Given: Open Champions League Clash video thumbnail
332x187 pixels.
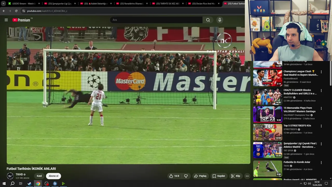Looking at the screenshot, I should [x=268, y=78].
